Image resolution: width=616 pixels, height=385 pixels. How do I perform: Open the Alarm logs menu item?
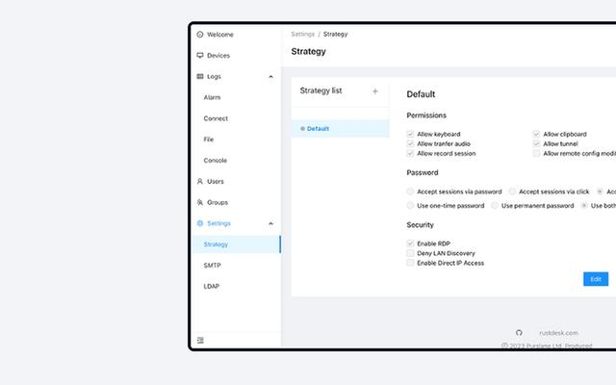213,97
